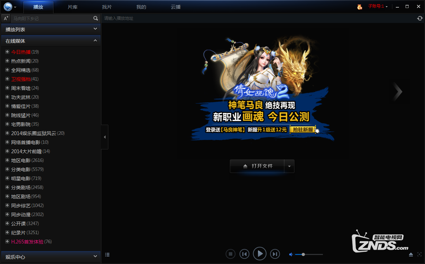425x264 pixels.
Task: Select the 同步动漫 entry
Action: [x=27, y=214]
